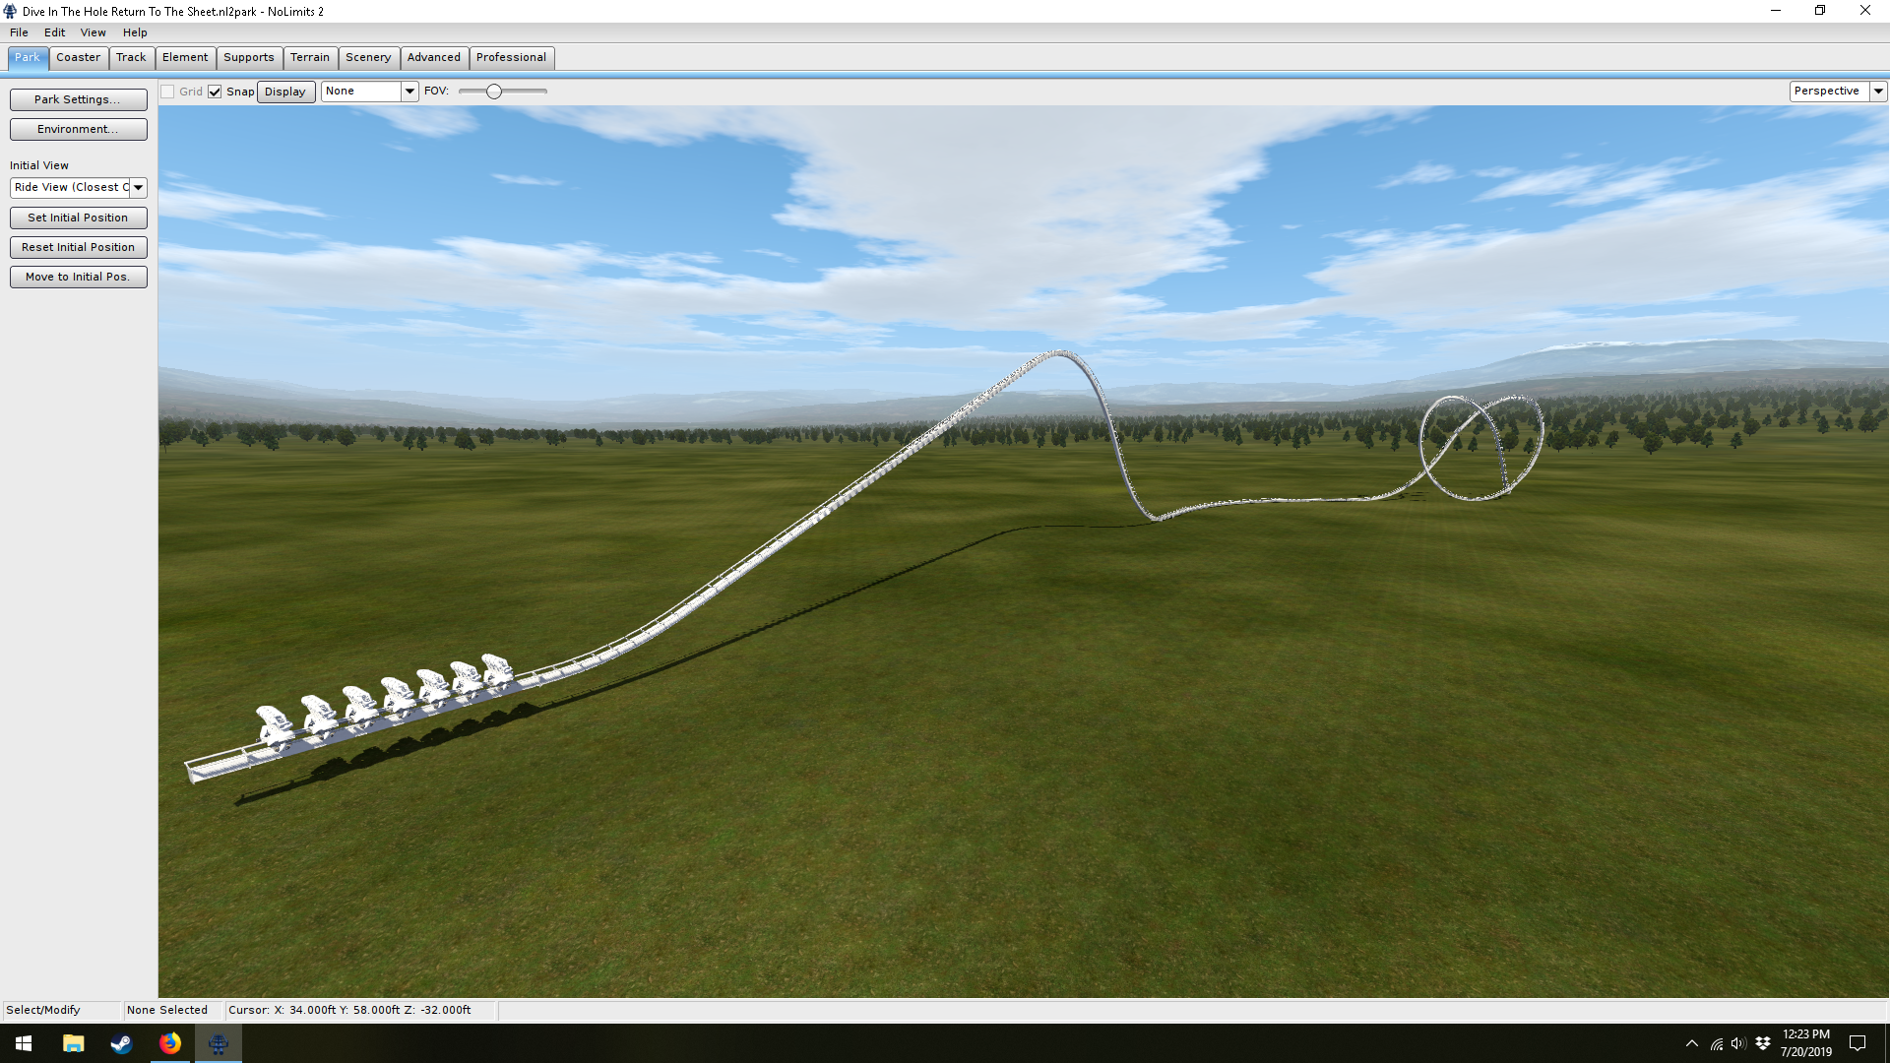
Task: Launch Firefox from the taskbar
Action: pyautogui.click(x=169, y=1043)
